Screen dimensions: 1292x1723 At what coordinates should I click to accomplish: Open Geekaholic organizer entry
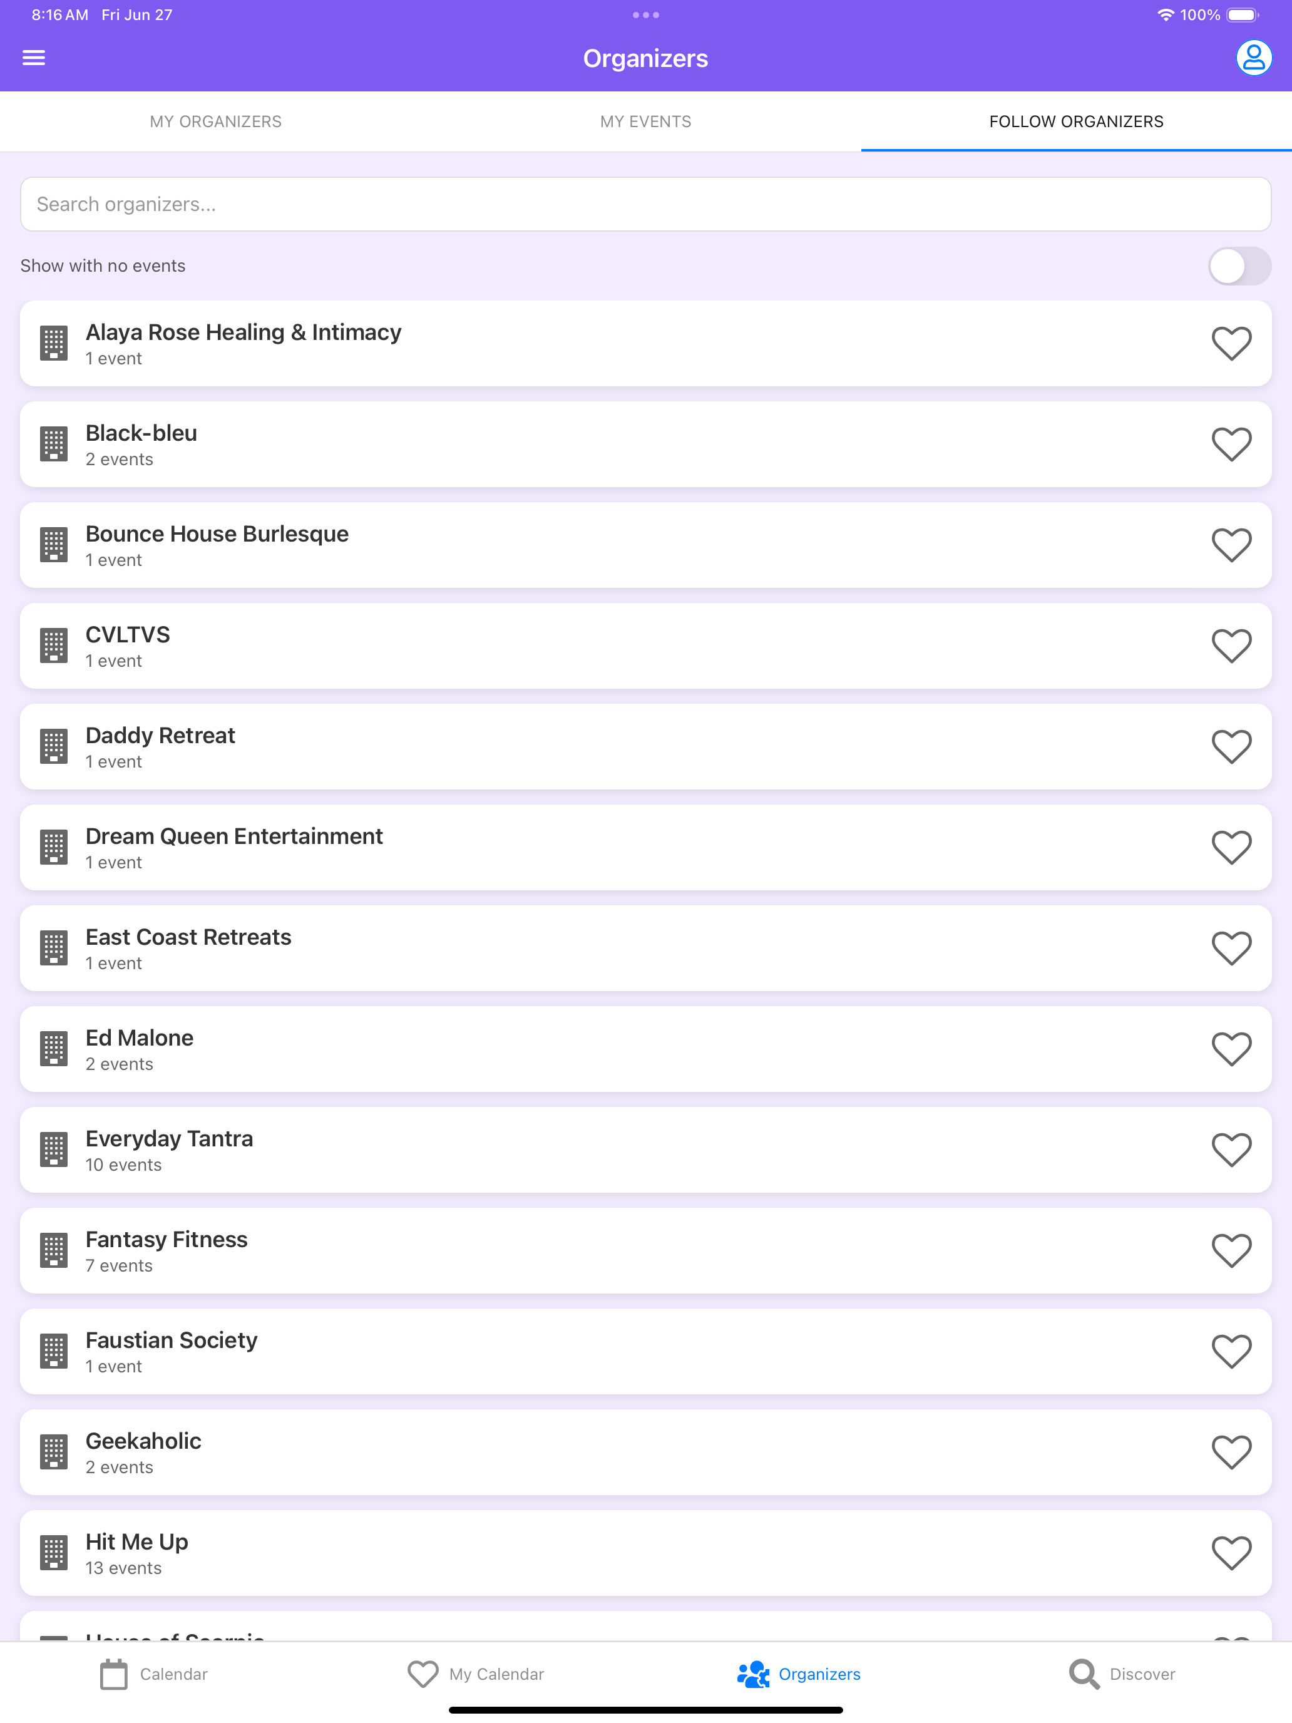pos(645,1452)
